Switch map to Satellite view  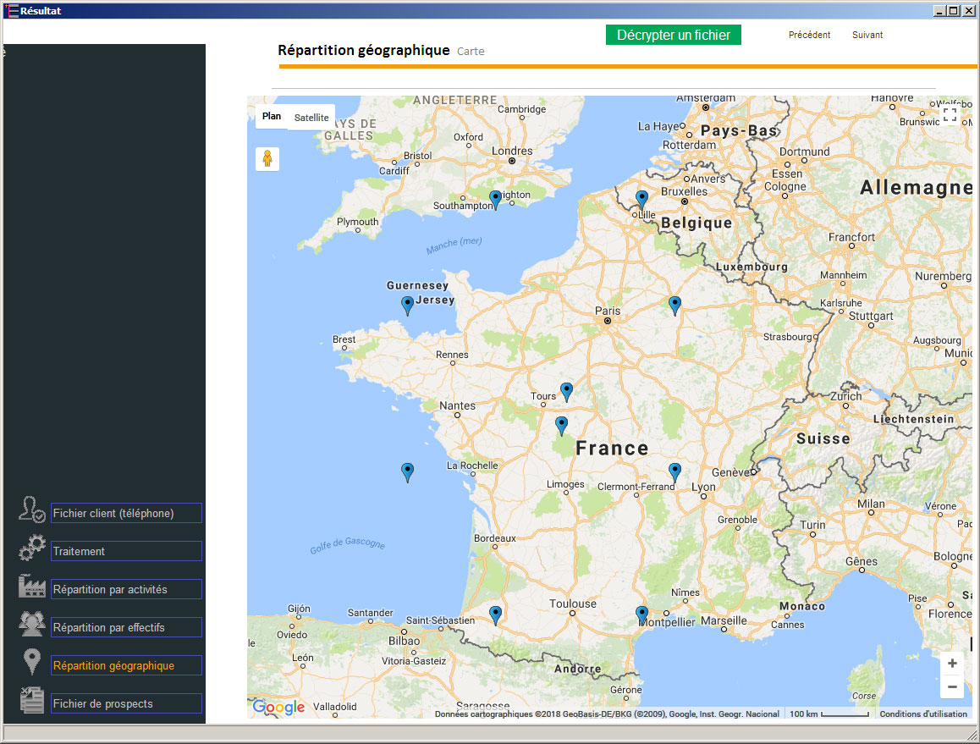pyautogui.click(x=311, y=118)
